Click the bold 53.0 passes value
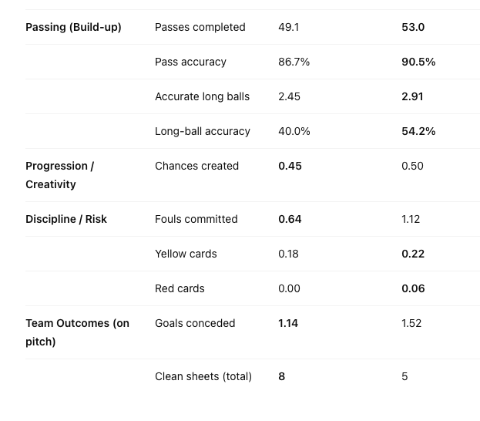 pos(413,27)
